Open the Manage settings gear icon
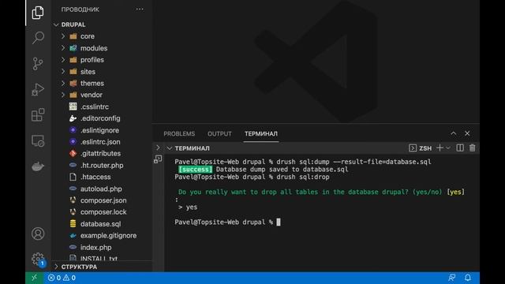 coord(38,259)
